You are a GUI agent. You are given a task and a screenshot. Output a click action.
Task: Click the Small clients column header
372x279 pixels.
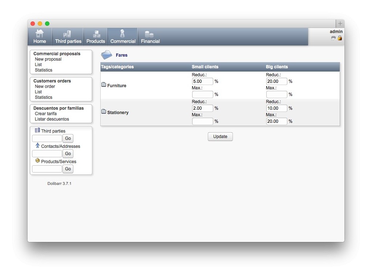click(x=205, y=67)
